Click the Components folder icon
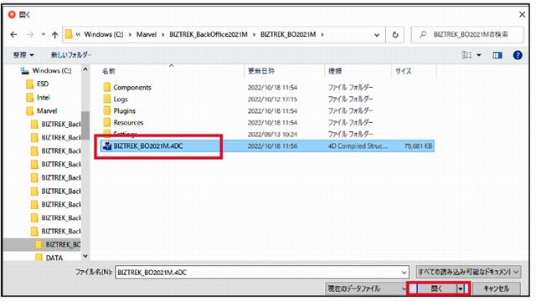536x301 pixels. (x=107, y=87)
